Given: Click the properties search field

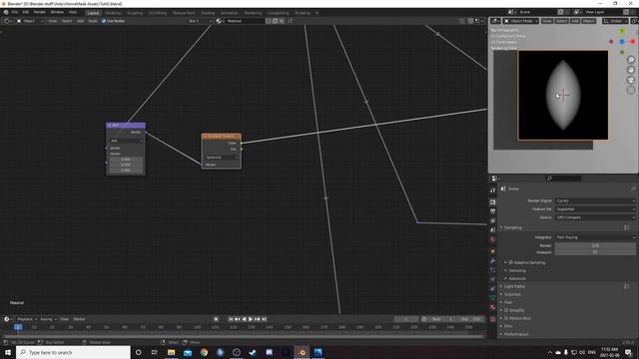Looking at the screenshot, I should (563, 179).
